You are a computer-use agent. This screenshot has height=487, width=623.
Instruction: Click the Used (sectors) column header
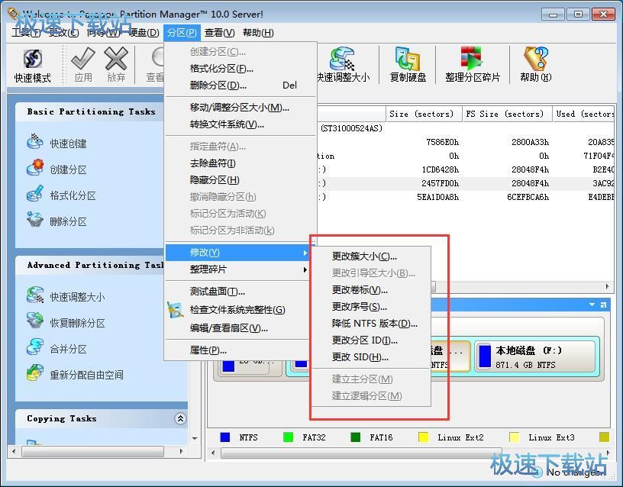point(583,114)
